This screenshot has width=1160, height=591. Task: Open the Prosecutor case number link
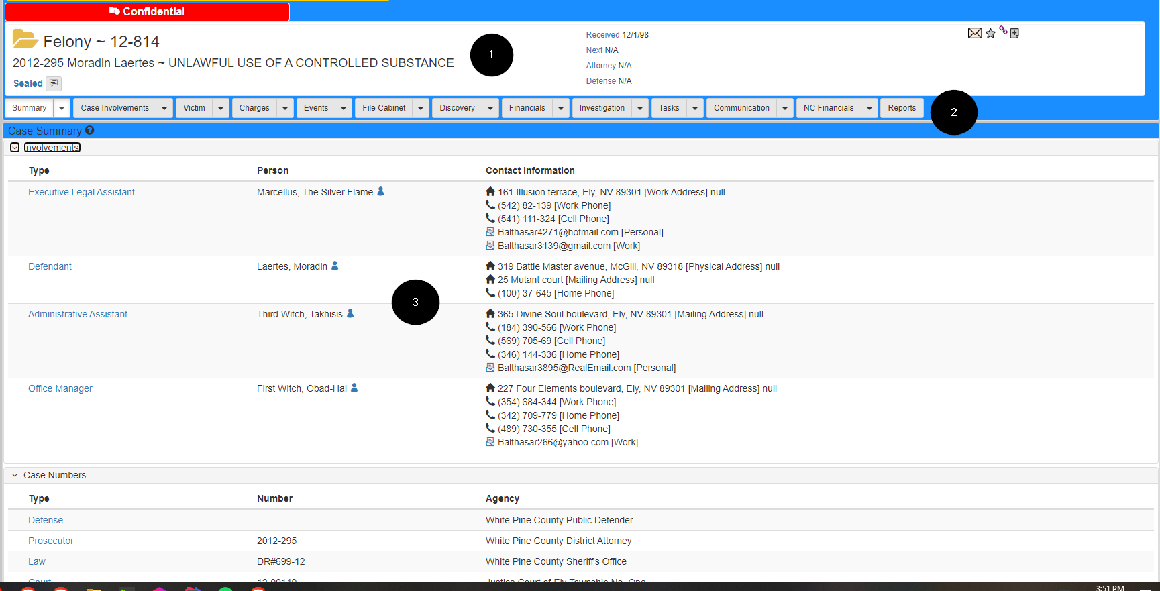pos(51,541)
